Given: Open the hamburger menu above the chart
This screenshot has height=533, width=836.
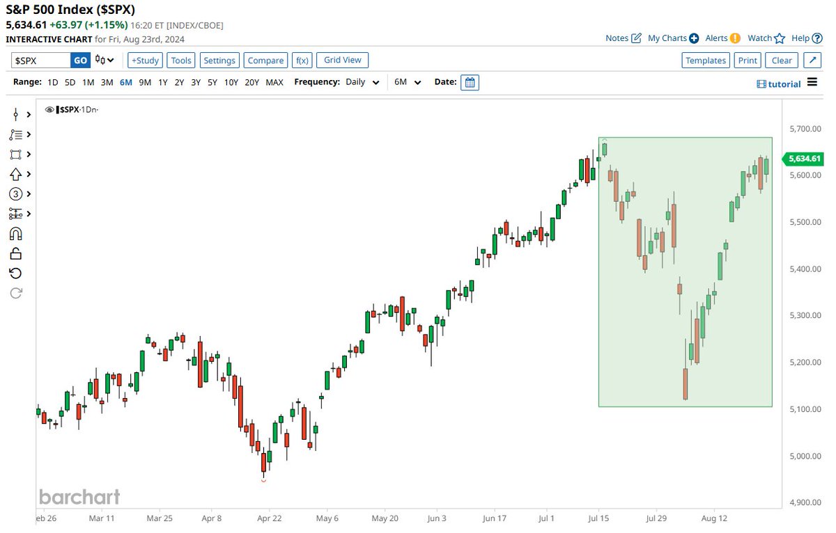Looking at the screenshot, I should (x=812, y=82).
